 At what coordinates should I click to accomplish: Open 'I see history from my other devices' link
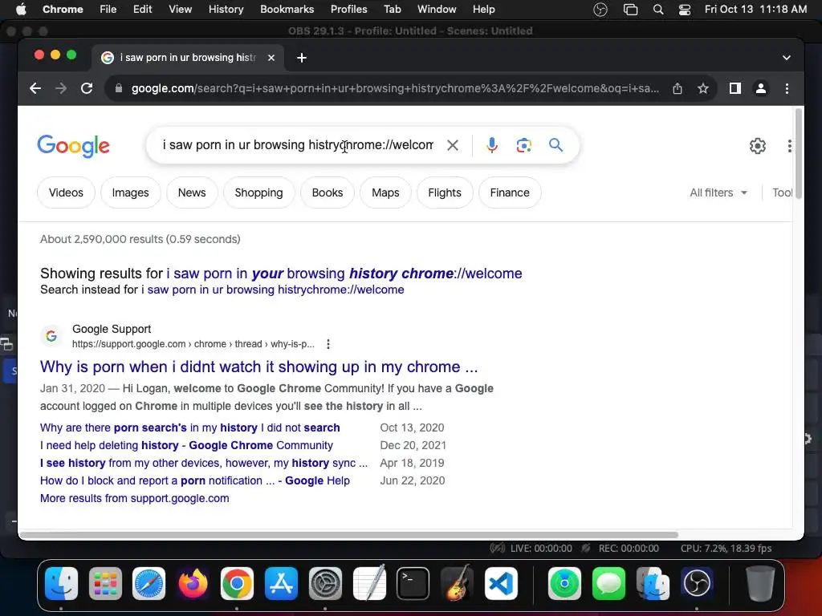coord(204,464)
